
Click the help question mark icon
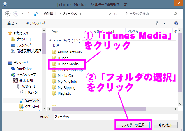click(176, 23)
